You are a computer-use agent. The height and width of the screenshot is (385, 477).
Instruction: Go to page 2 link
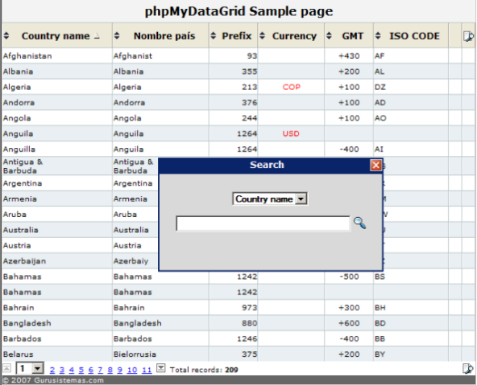click(x=52, y=370)
